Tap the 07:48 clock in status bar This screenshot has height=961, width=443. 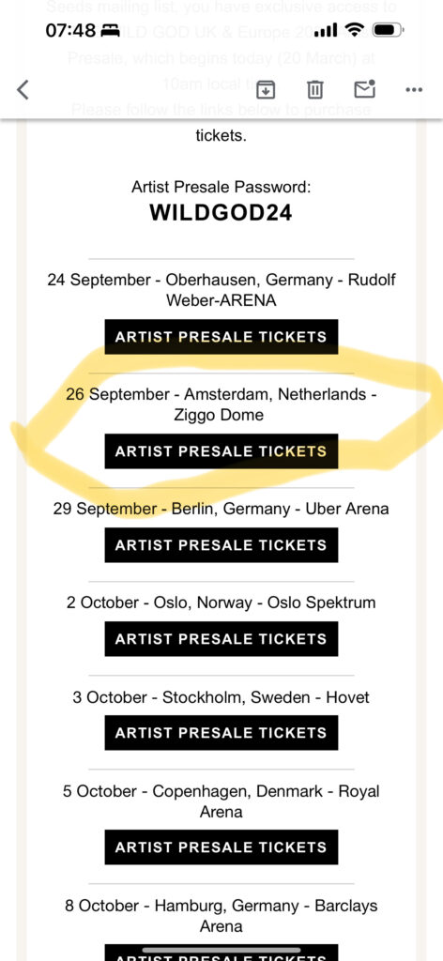pos(71,30)
